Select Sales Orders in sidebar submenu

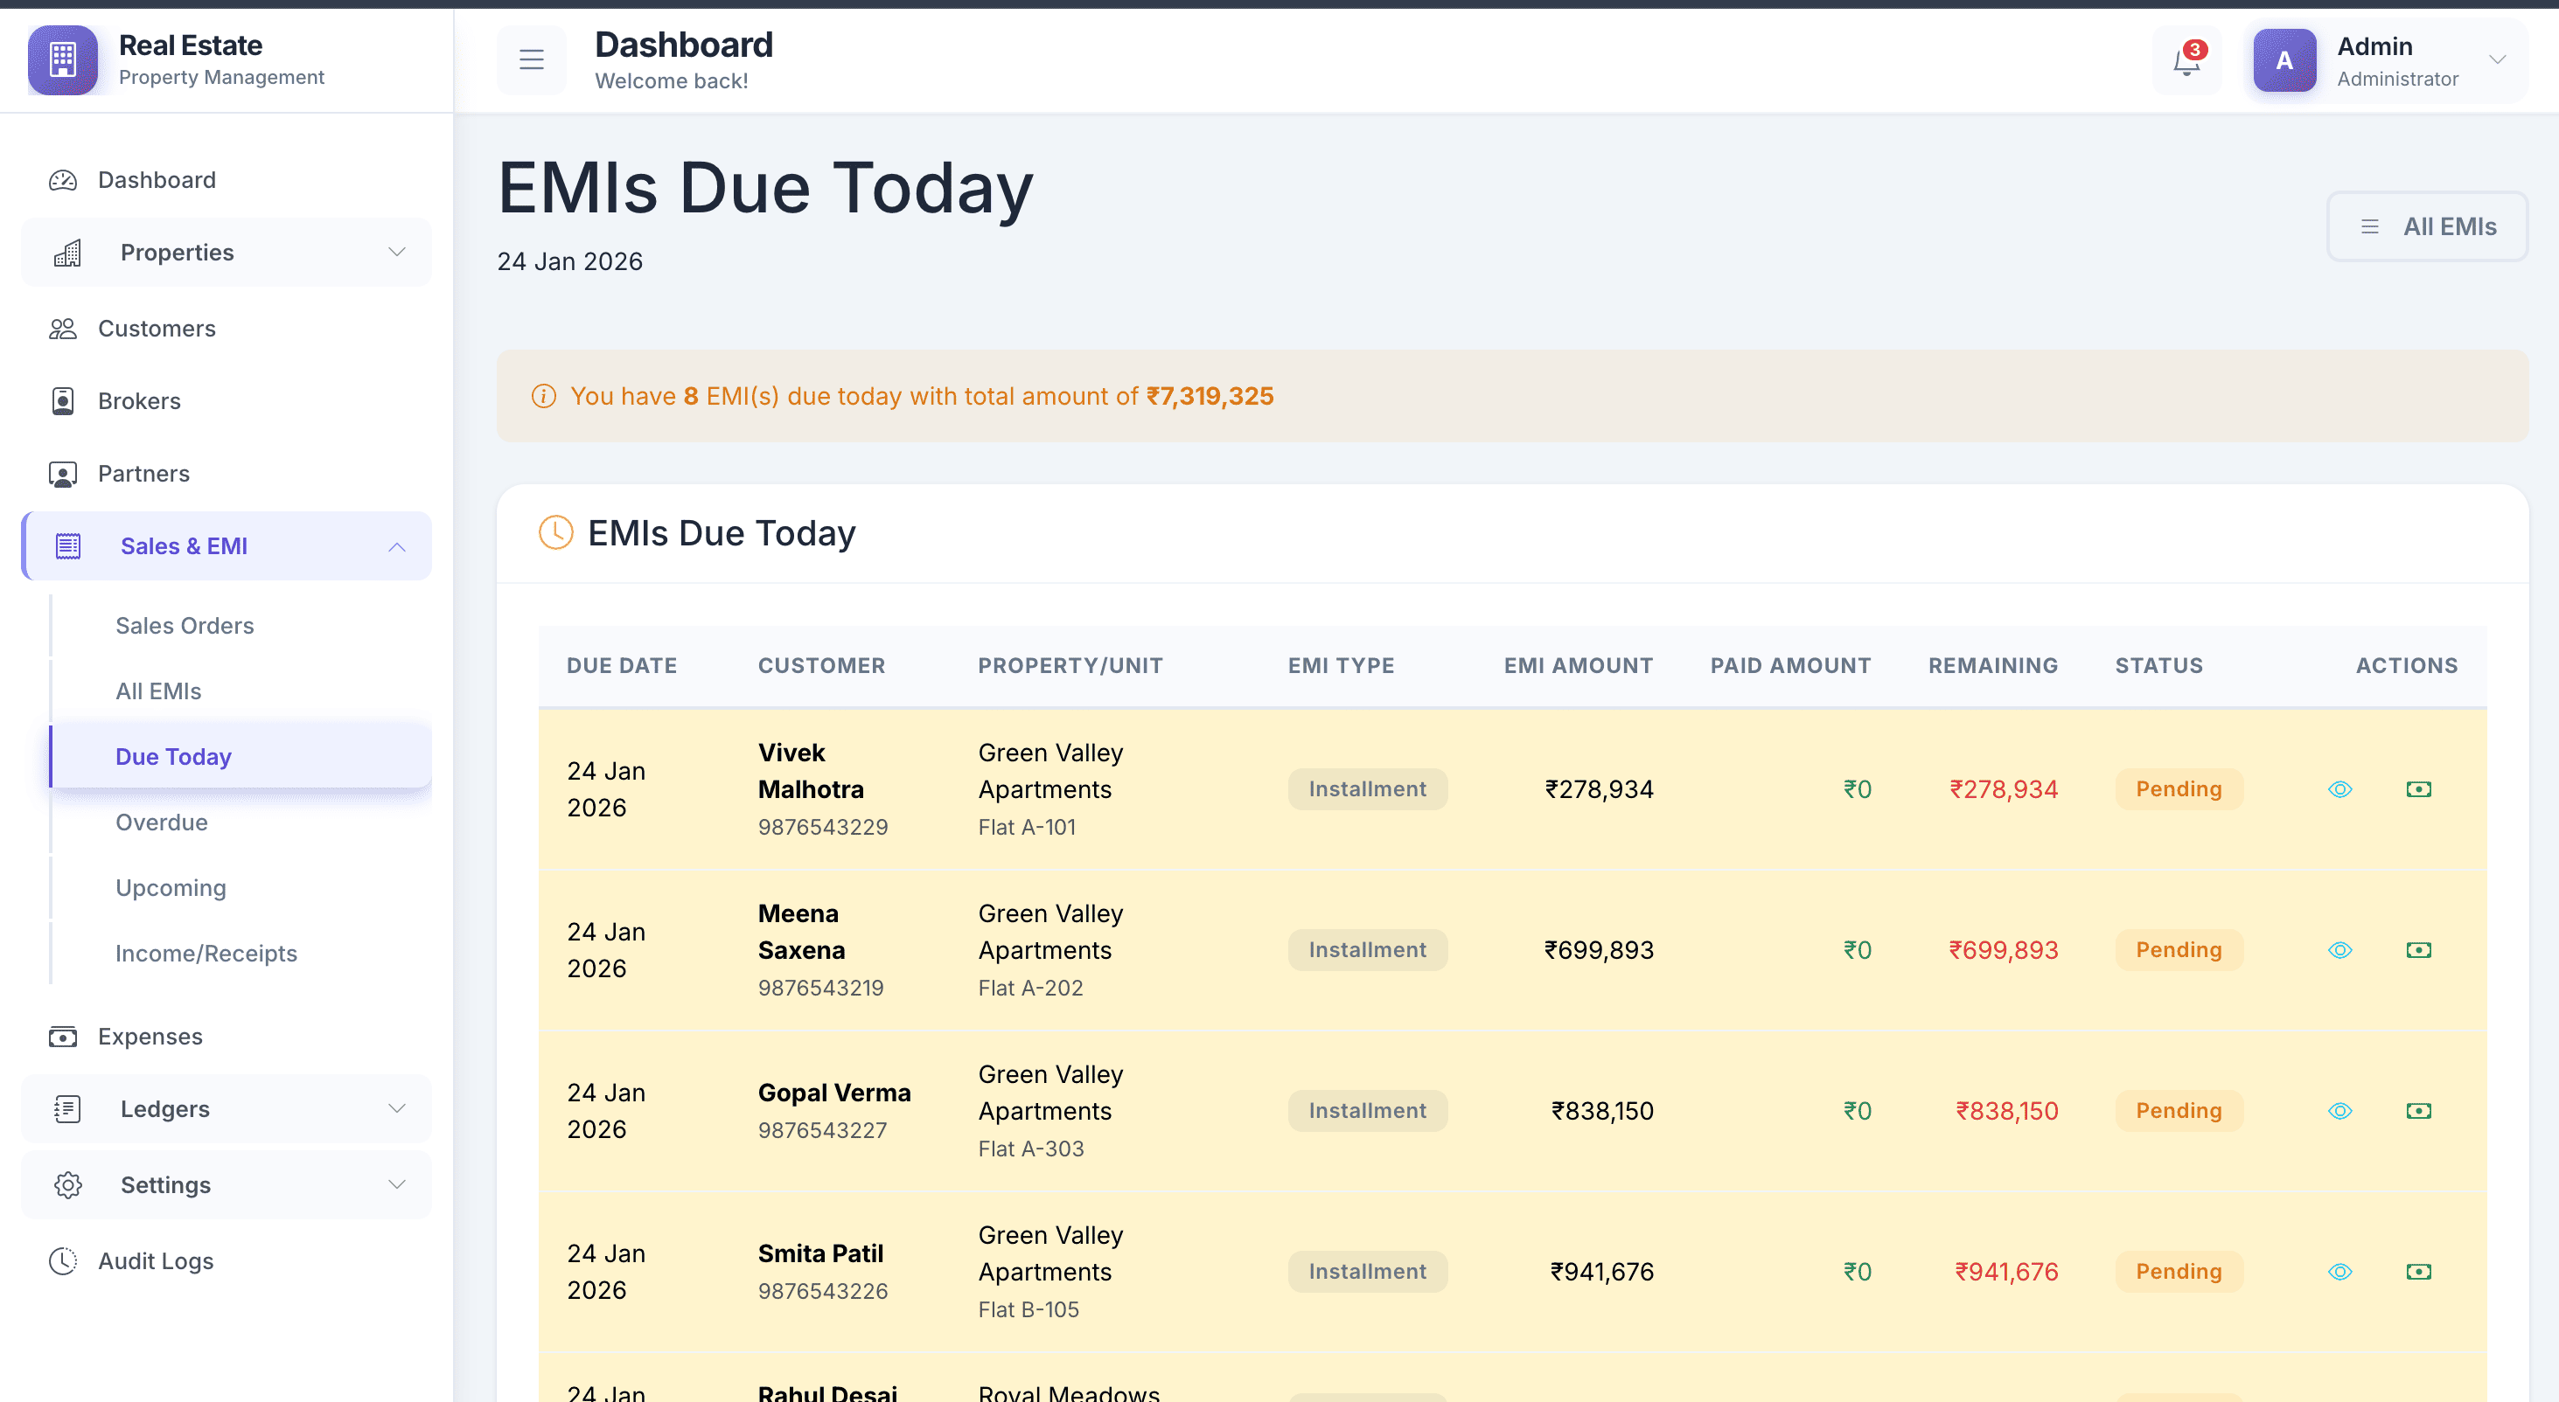[185, 626]
